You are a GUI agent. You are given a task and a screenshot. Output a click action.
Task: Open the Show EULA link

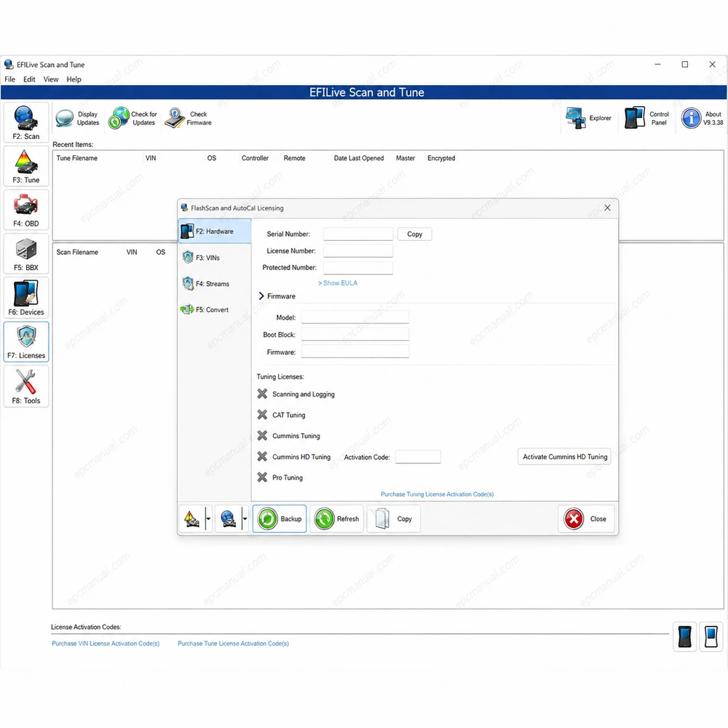(x=338, y=282)
